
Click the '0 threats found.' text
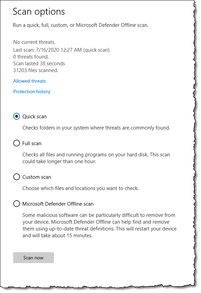(31, 57)
